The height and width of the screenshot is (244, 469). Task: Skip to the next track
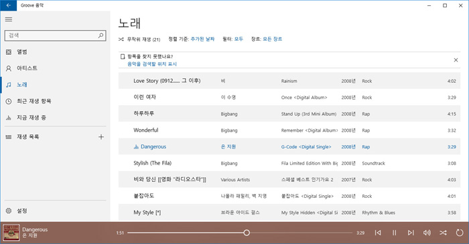click(x=411, y=233)
